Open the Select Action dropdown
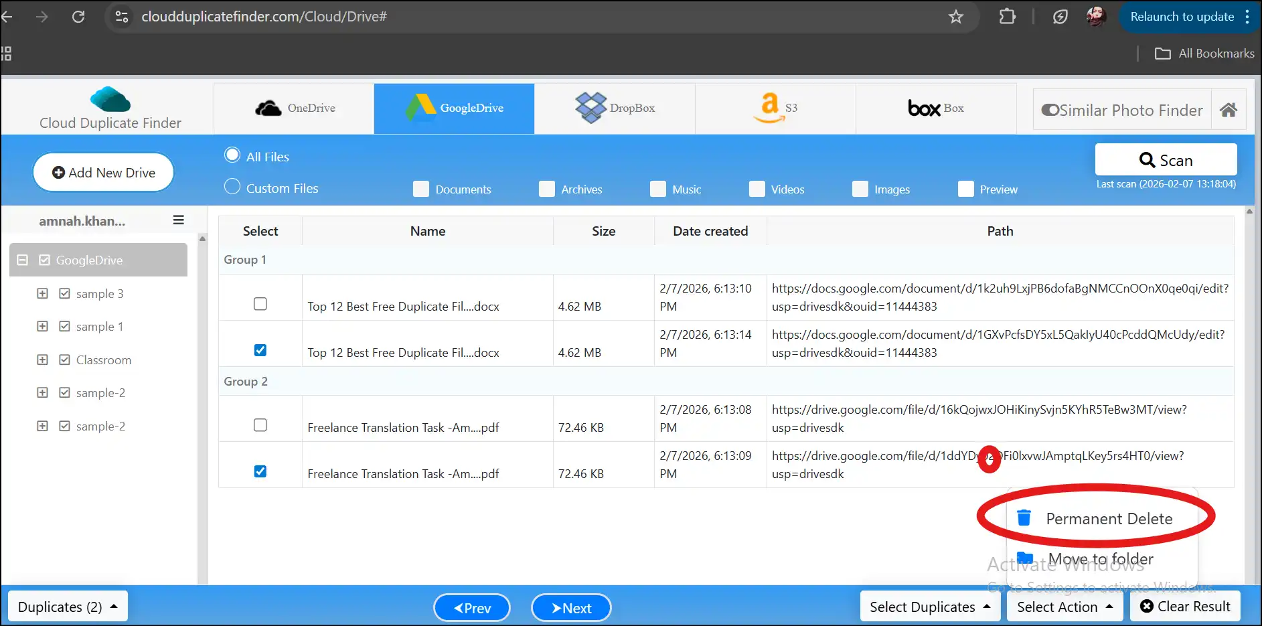Screen dimensions: 1262x626 point(1064,607)
